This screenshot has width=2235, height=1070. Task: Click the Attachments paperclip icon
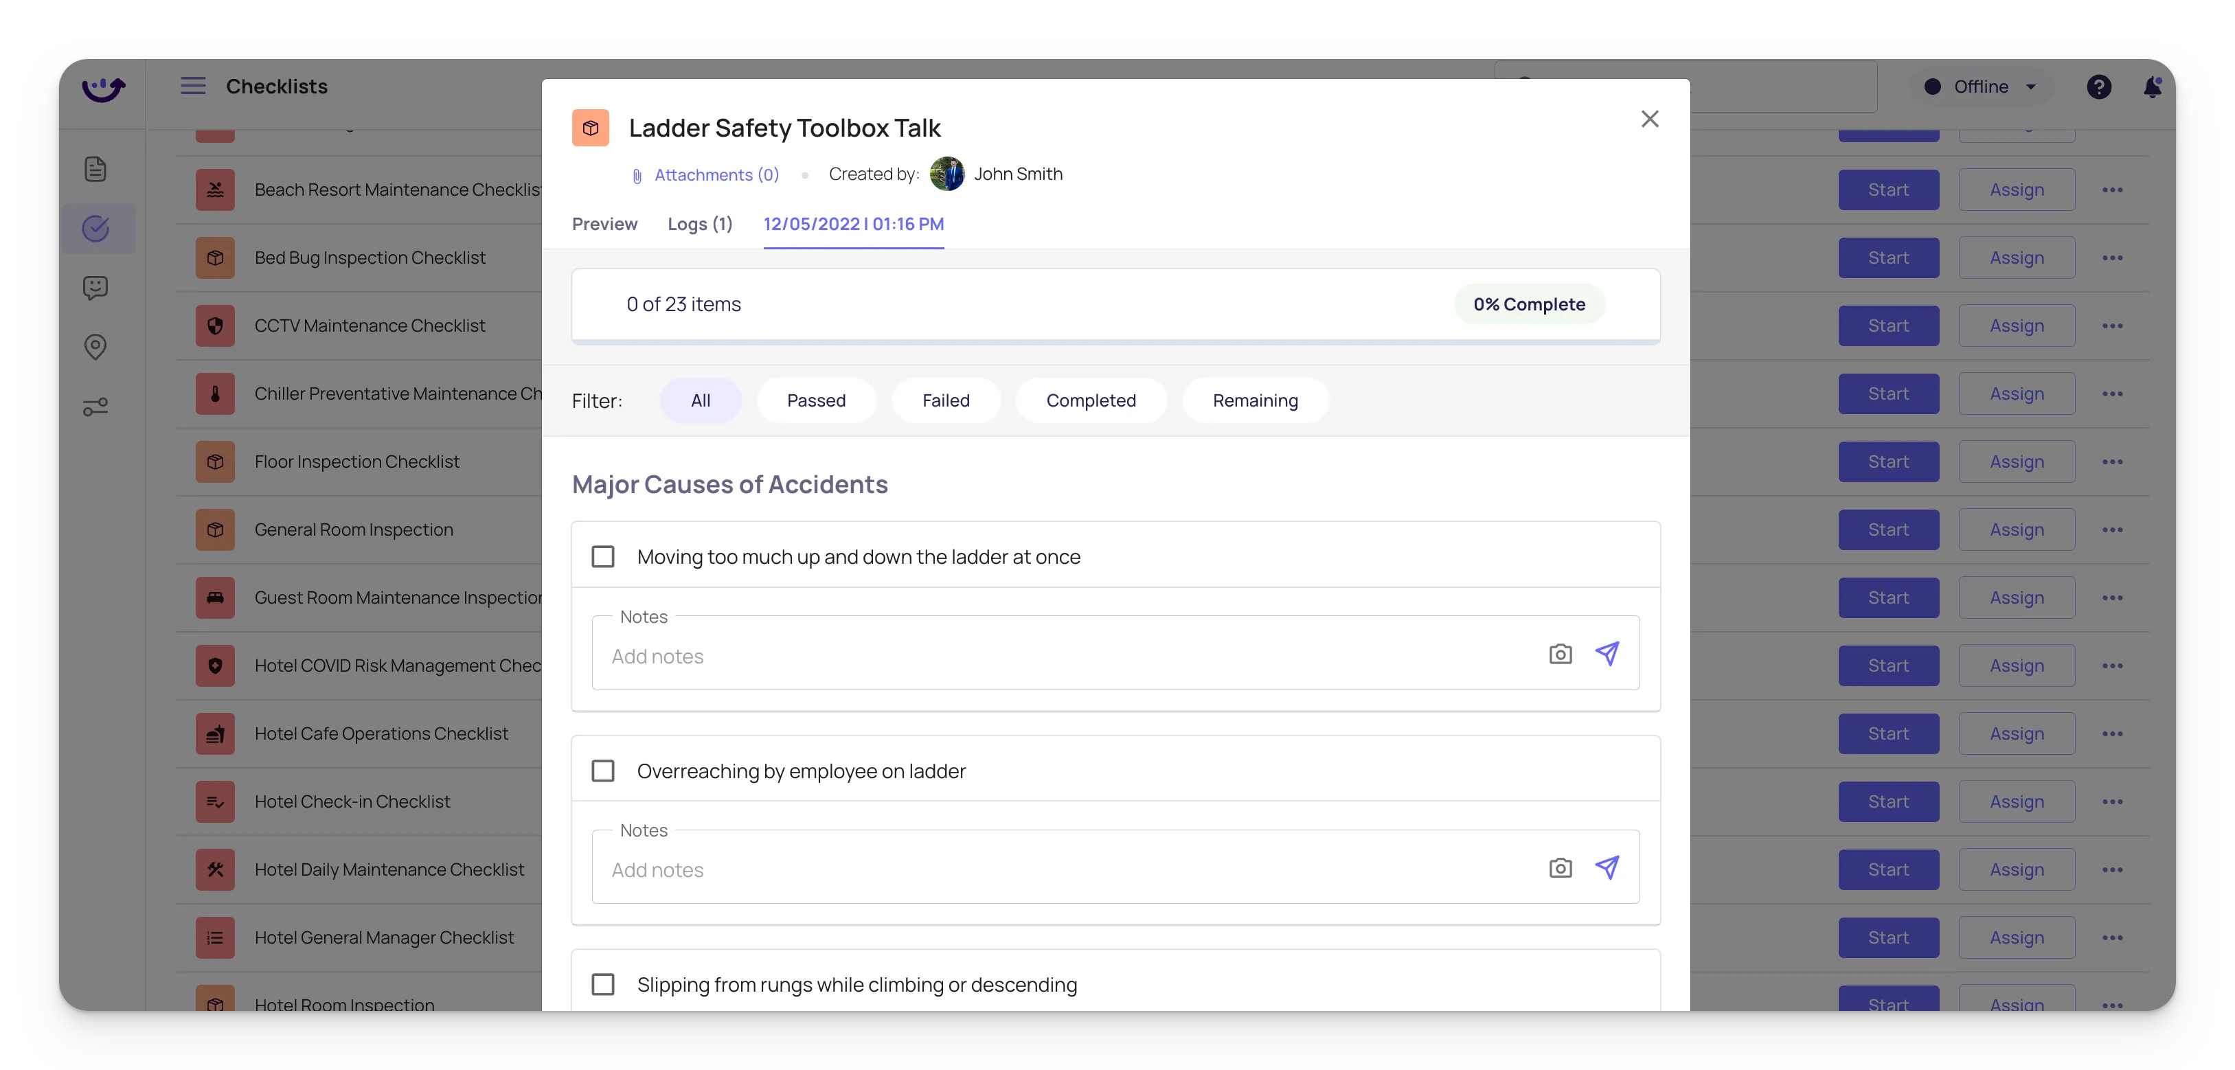tap(637, 177)
